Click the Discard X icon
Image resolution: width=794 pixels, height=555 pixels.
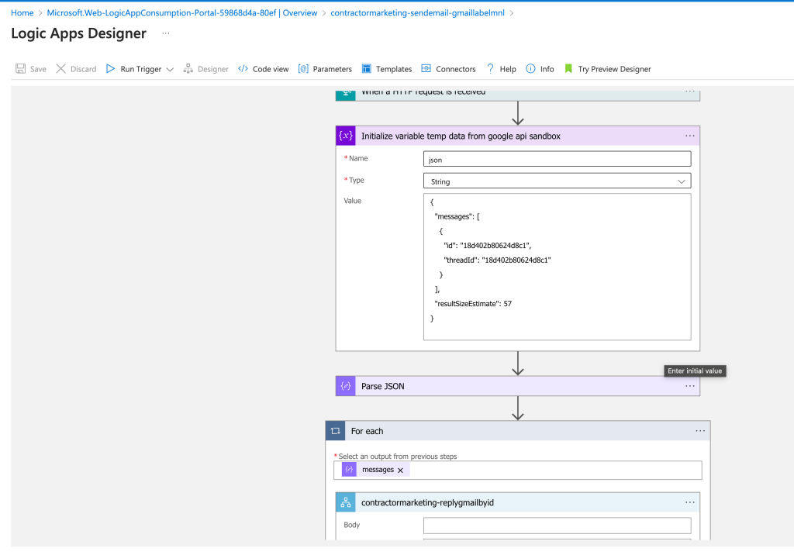pos(60,69)
